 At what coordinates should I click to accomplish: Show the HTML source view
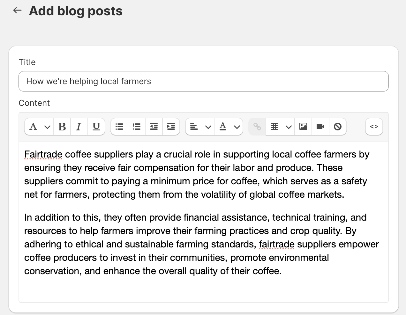point(374,127)
